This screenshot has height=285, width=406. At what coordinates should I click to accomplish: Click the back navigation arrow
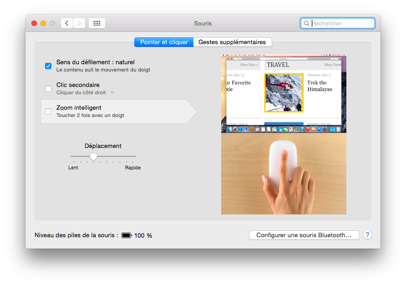[x=67, y=23]
